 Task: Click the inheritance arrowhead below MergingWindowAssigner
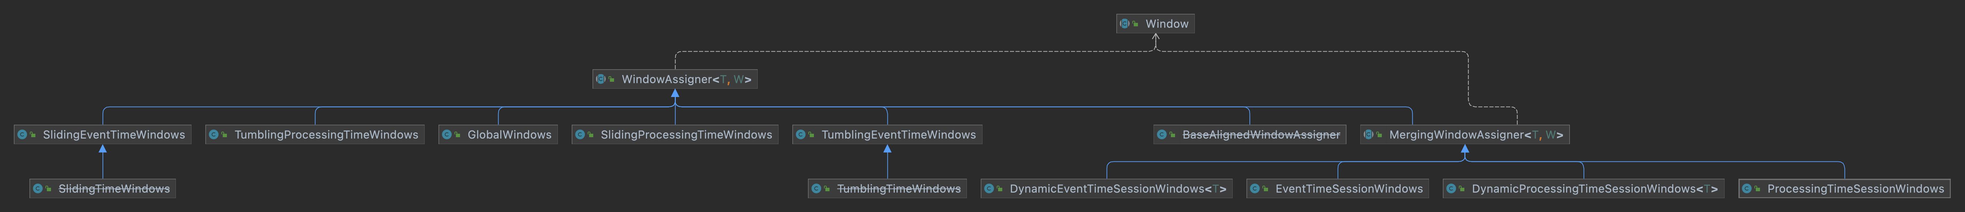(x=1465, y=148)
